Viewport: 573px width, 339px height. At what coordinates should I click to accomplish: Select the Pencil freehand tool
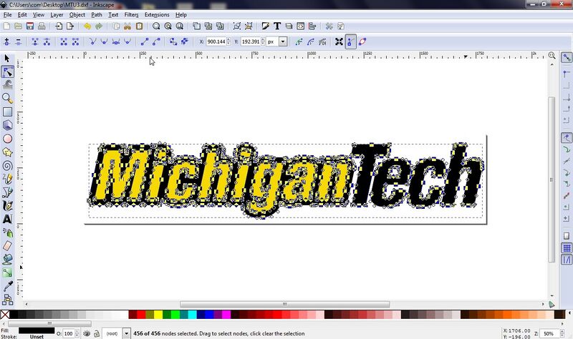point(7,179)
